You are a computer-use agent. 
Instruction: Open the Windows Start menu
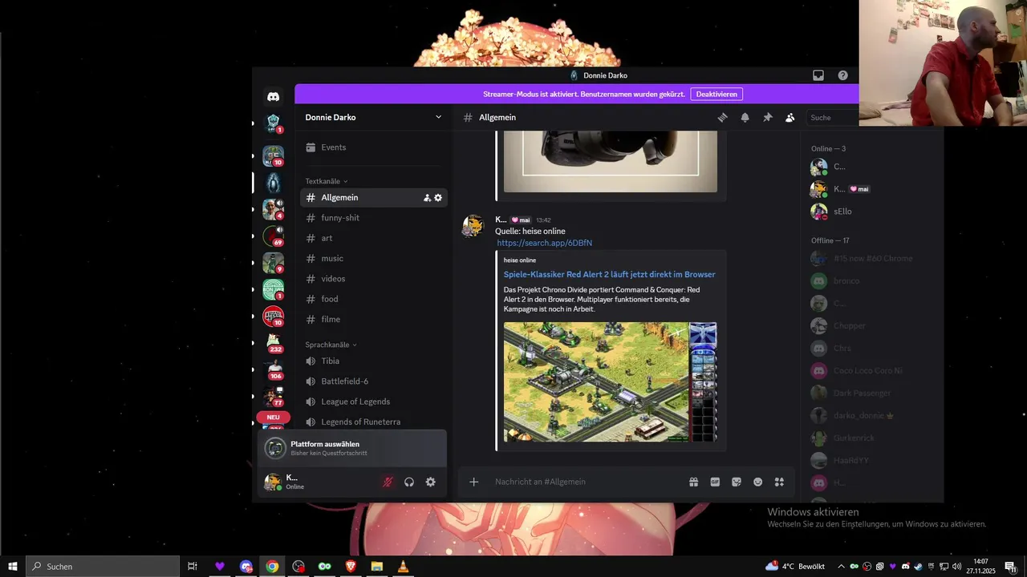pos(13,567)
